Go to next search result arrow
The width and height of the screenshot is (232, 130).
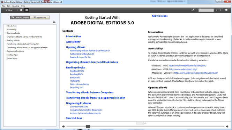(x=221, y=10)
